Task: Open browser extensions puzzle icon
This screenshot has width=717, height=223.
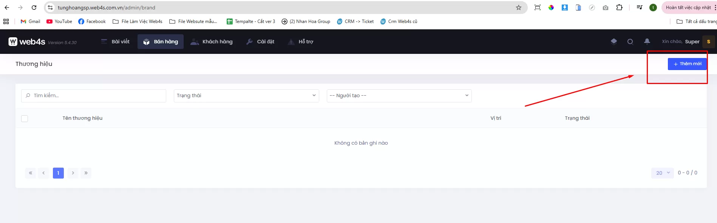Action: 619,8
